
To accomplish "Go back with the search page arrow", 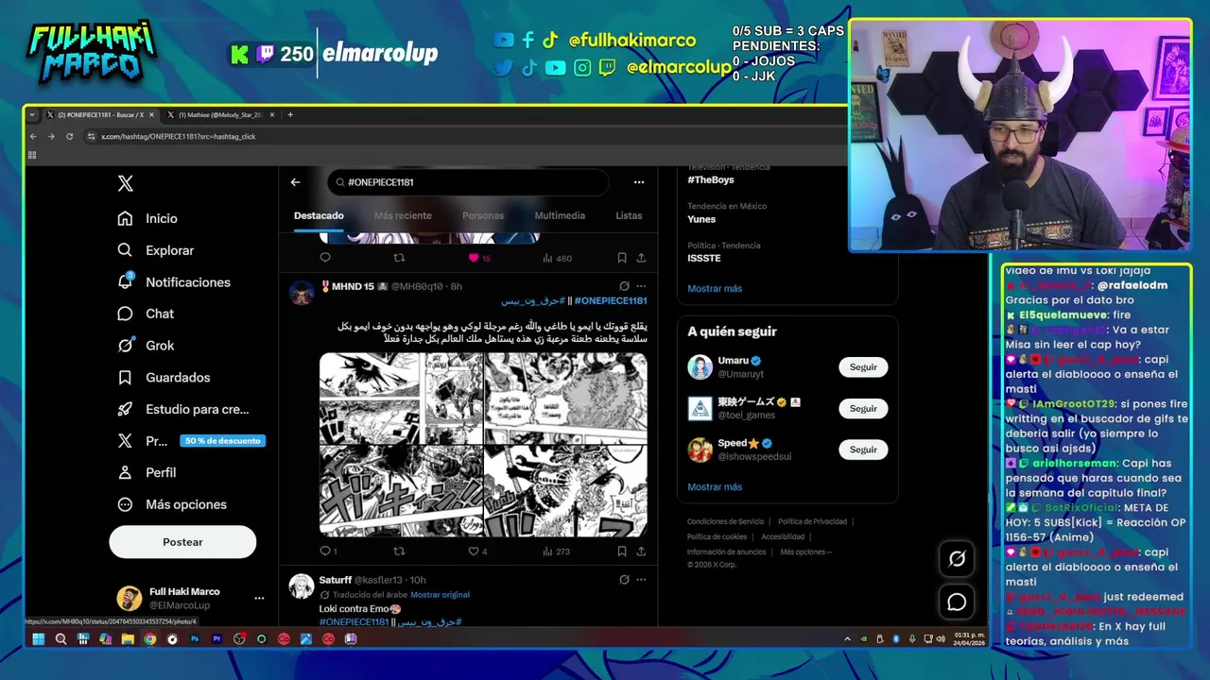I will pos(295,182).
